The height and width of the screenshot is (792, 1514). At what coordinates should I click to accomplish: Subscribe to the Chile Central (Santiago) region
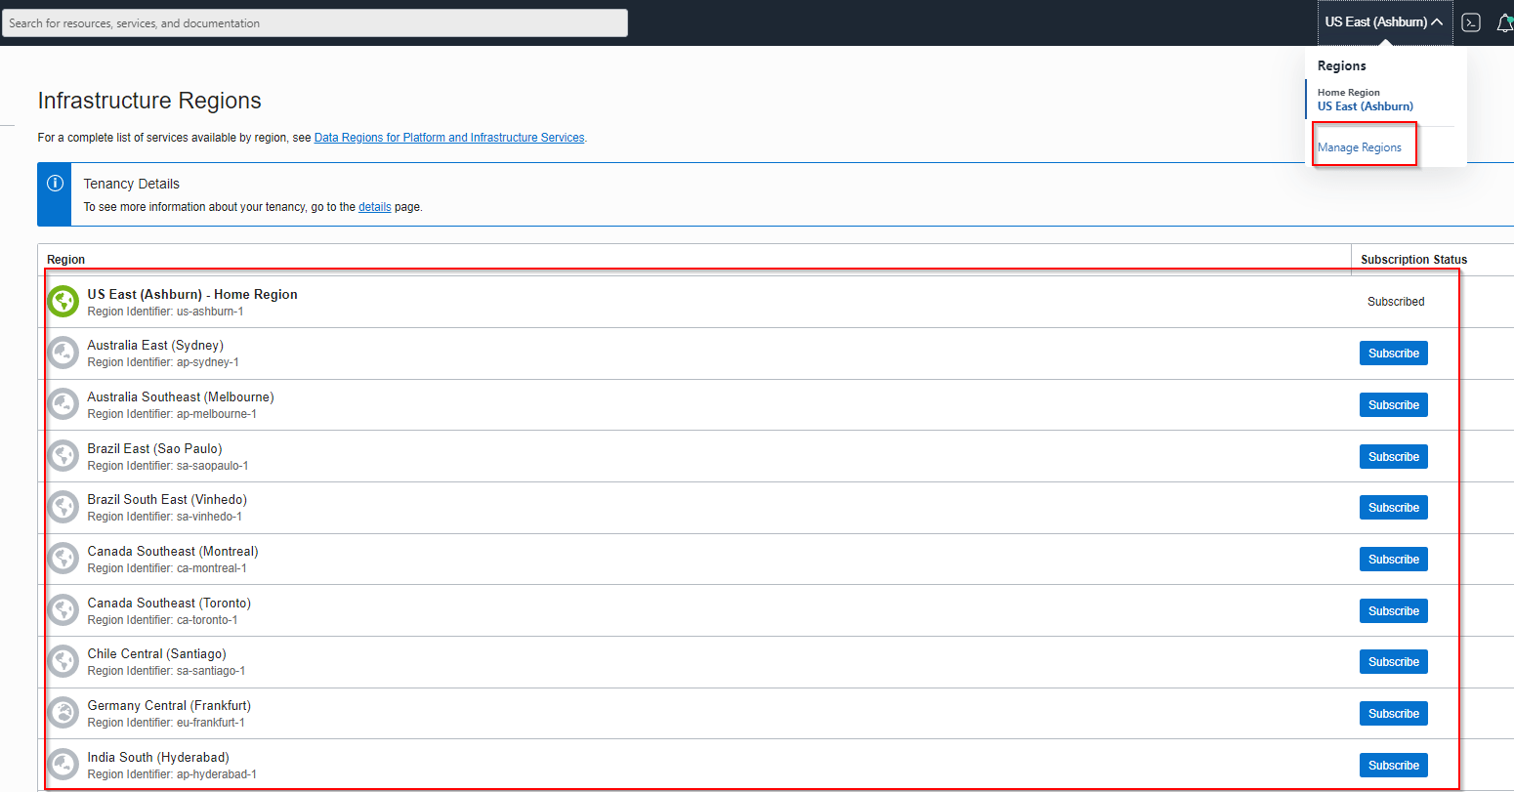(x=1393, y=662)
